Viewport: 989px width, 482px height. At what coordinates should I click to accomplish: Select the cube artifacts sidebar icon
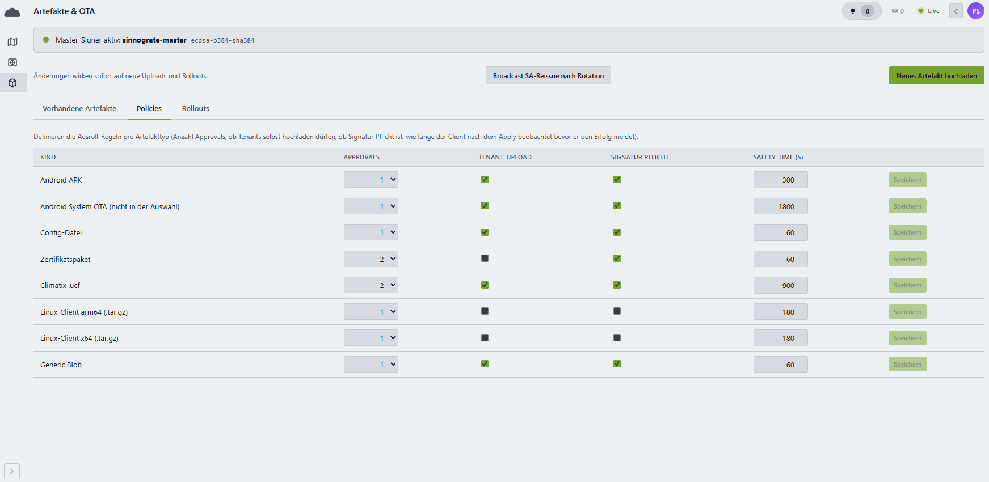coord(12,83)
